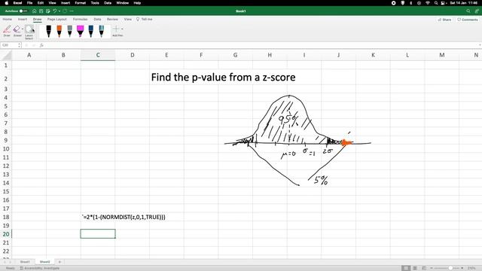Open the Add Pen dropdown arrow

click(x=122, y=29)
